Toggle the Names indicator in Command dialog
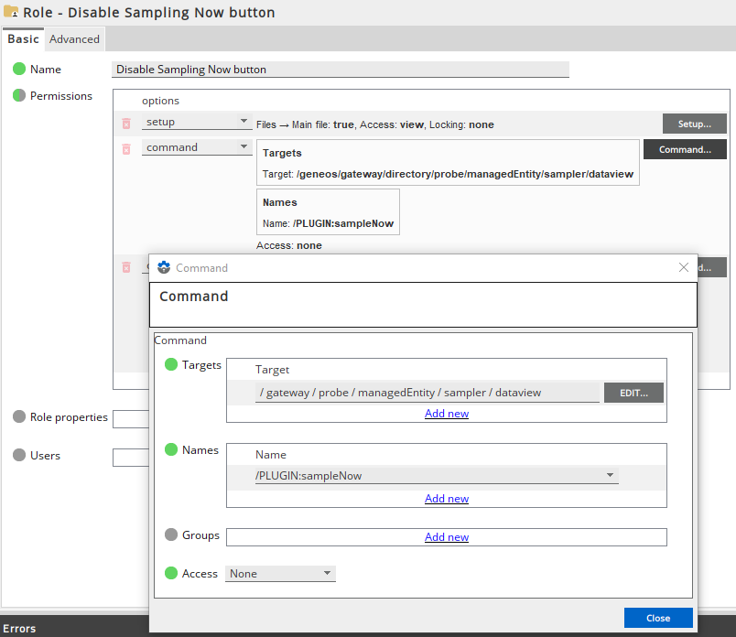Screen dimensions: 736x637 pos(171,449)
